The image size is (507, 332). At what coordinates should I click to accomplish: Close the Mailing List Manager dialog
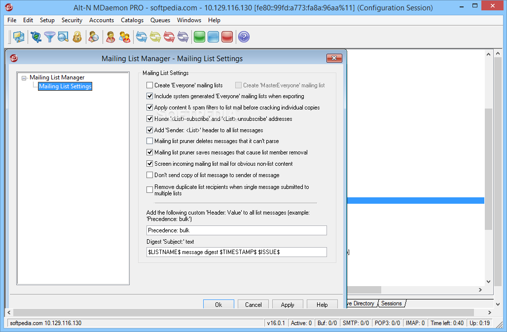pos(334,58)
